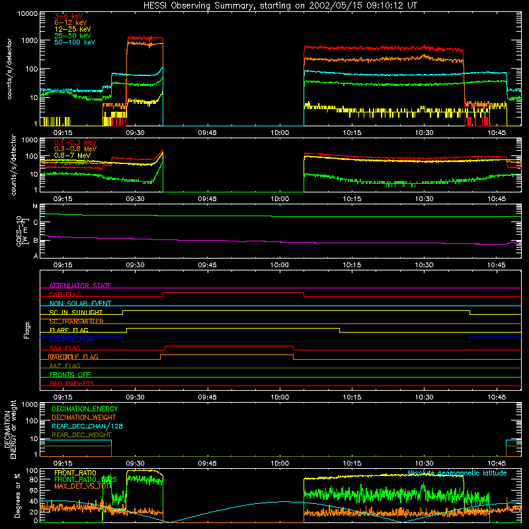Click the SC_TRANSMITTER flag label
Viewport: 529px width, 529px height.
[x=76, y=321]
